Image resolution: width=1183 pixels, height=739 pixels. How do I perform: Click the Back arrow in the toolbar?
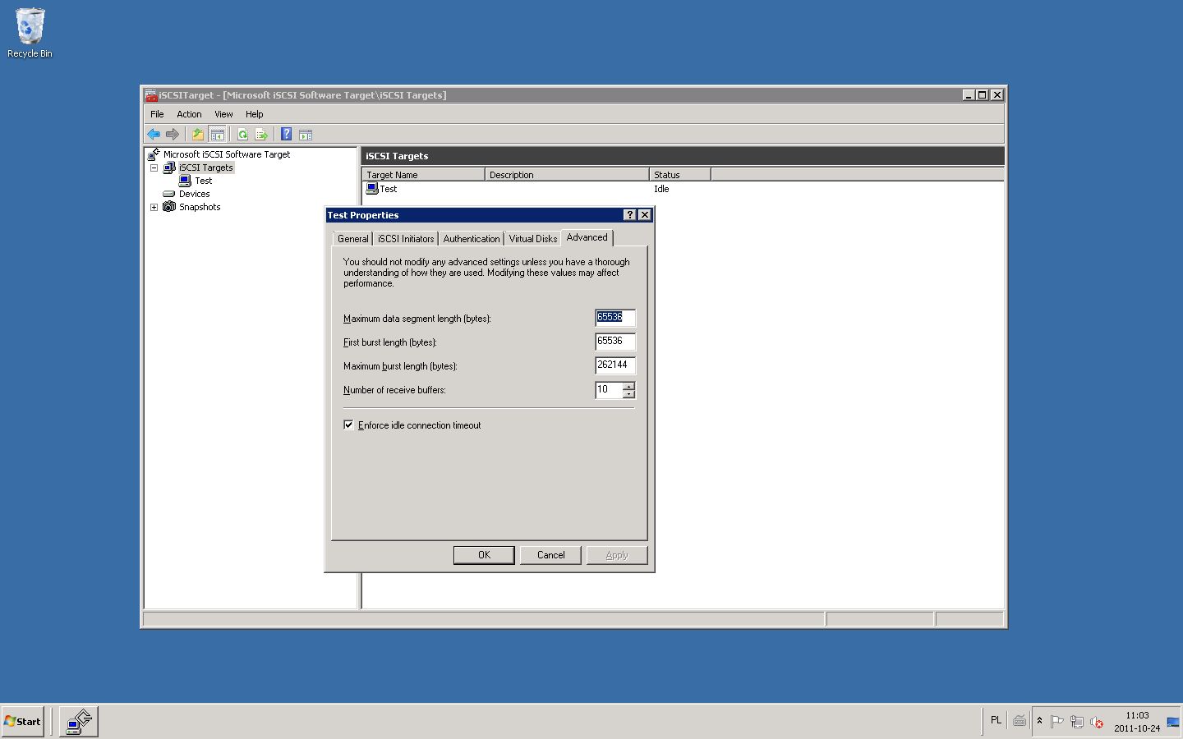pos(154,134)
